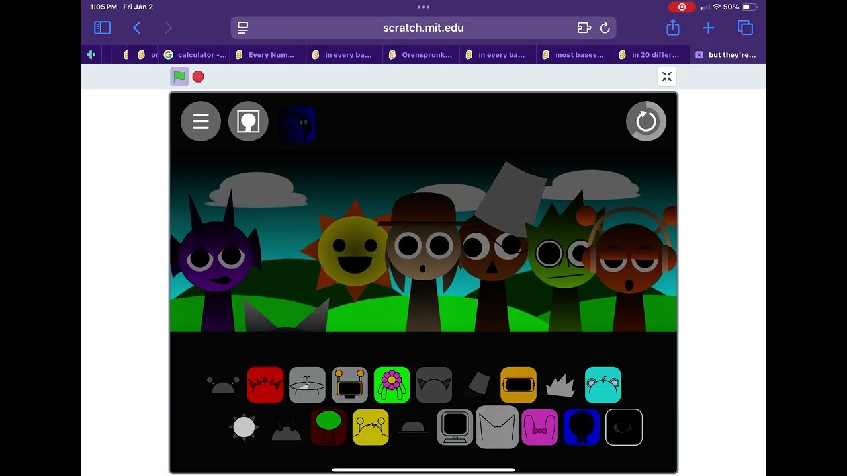
Task: Open Safari sidebar panel
Action: tap(102, 28)
